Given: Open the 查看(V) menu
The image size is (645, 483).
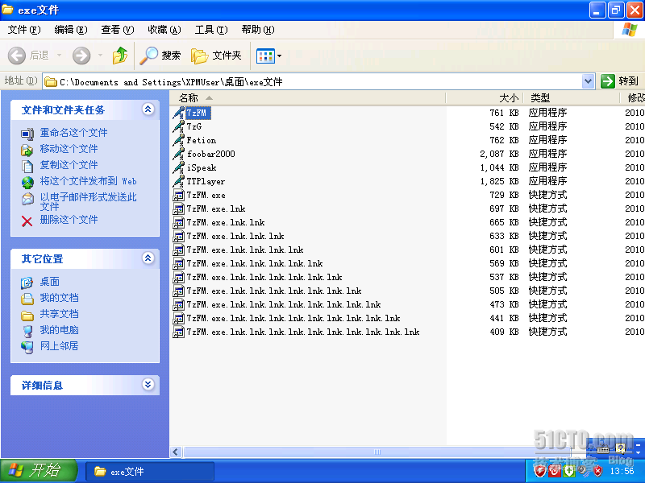Looking at the screenshot, I should click(x=118, y=30).
